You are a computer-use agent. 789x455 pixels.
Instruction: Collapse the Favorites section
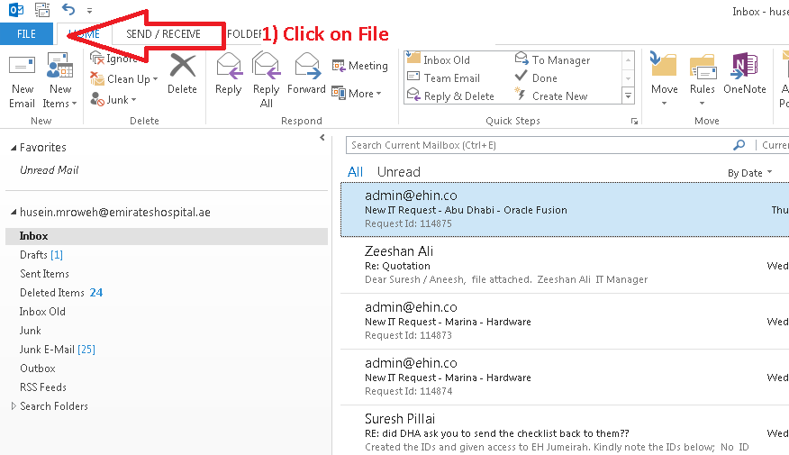[x=14, y=148]
